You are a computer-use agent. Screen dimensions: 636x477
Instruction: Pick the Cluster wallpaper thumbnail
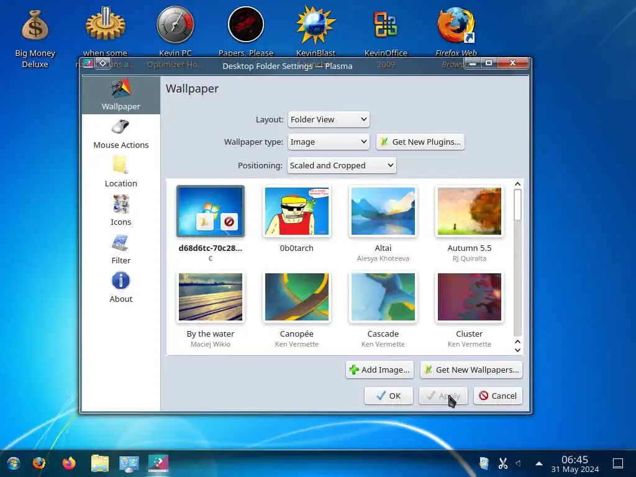point(470,297)
